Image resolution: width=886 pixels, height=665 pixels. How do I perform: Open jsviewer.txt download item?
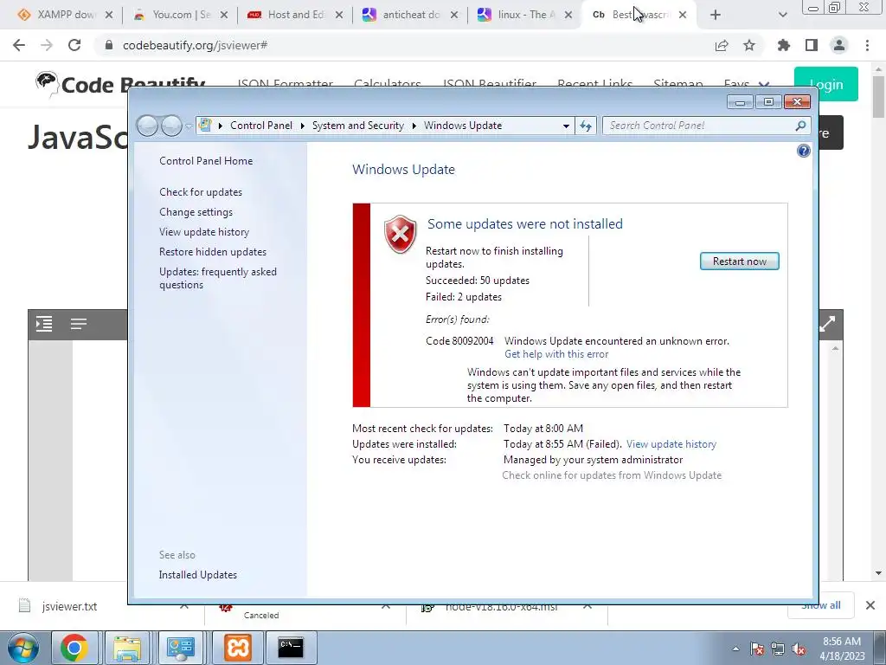[x=69, y=606]
